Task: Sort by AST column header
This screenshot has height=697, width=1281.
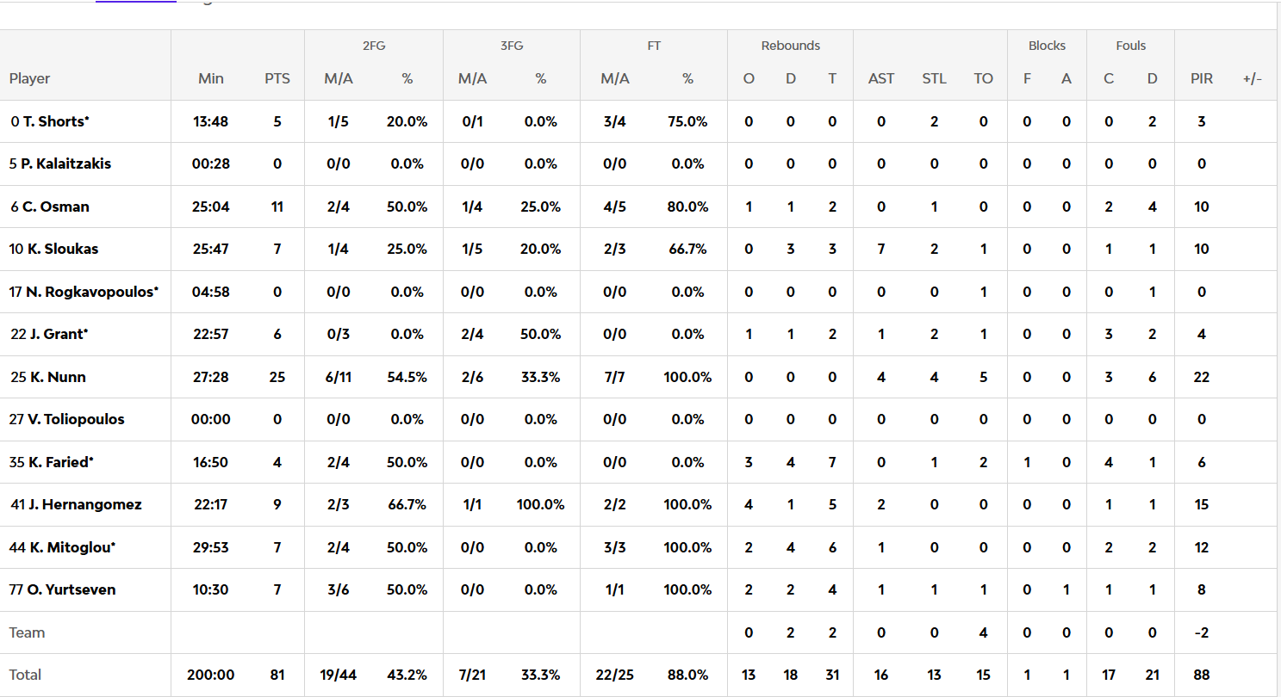Action: 881,78
